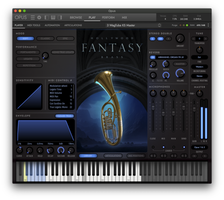Toggle Reverb Master button

pyautogui.click(x=180, y=64)
